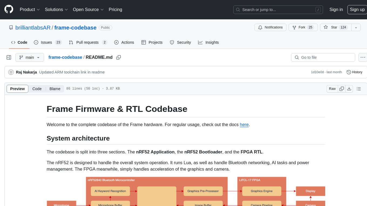Copy the raw file contents

[342, 89]
